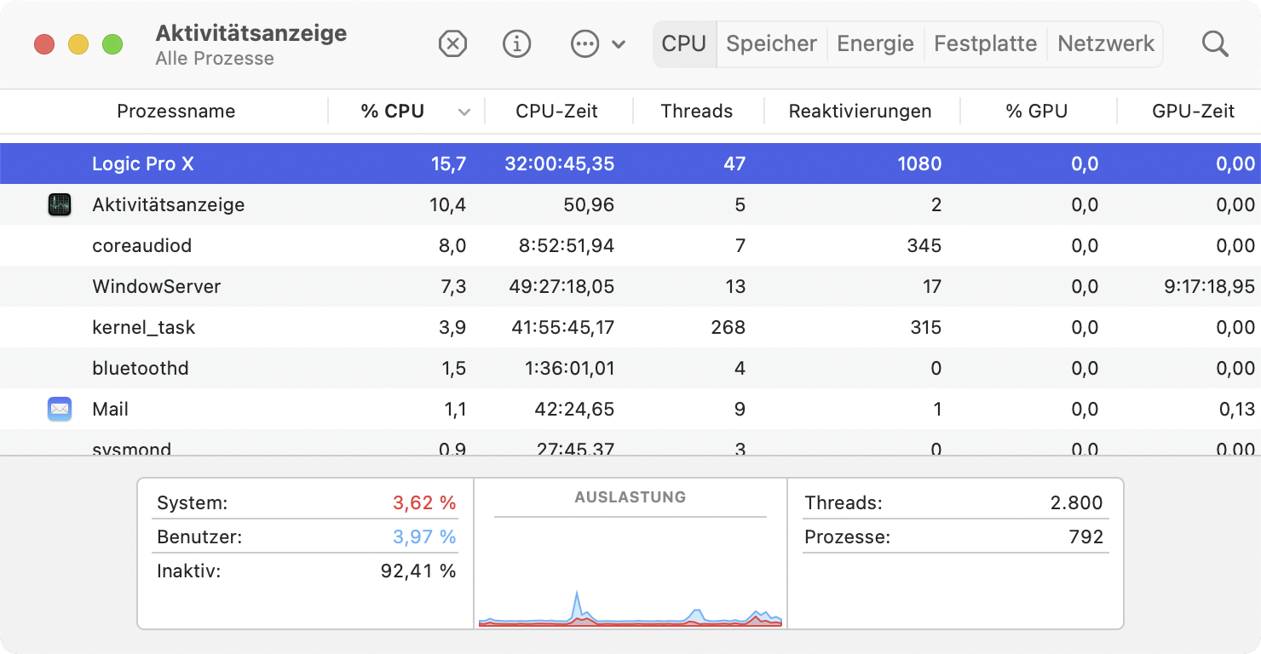Image resolution: width=1261 pixels, height=654 pixels.
Task: Toggle sort arrow on % CPU column
Action: point(464,112)
